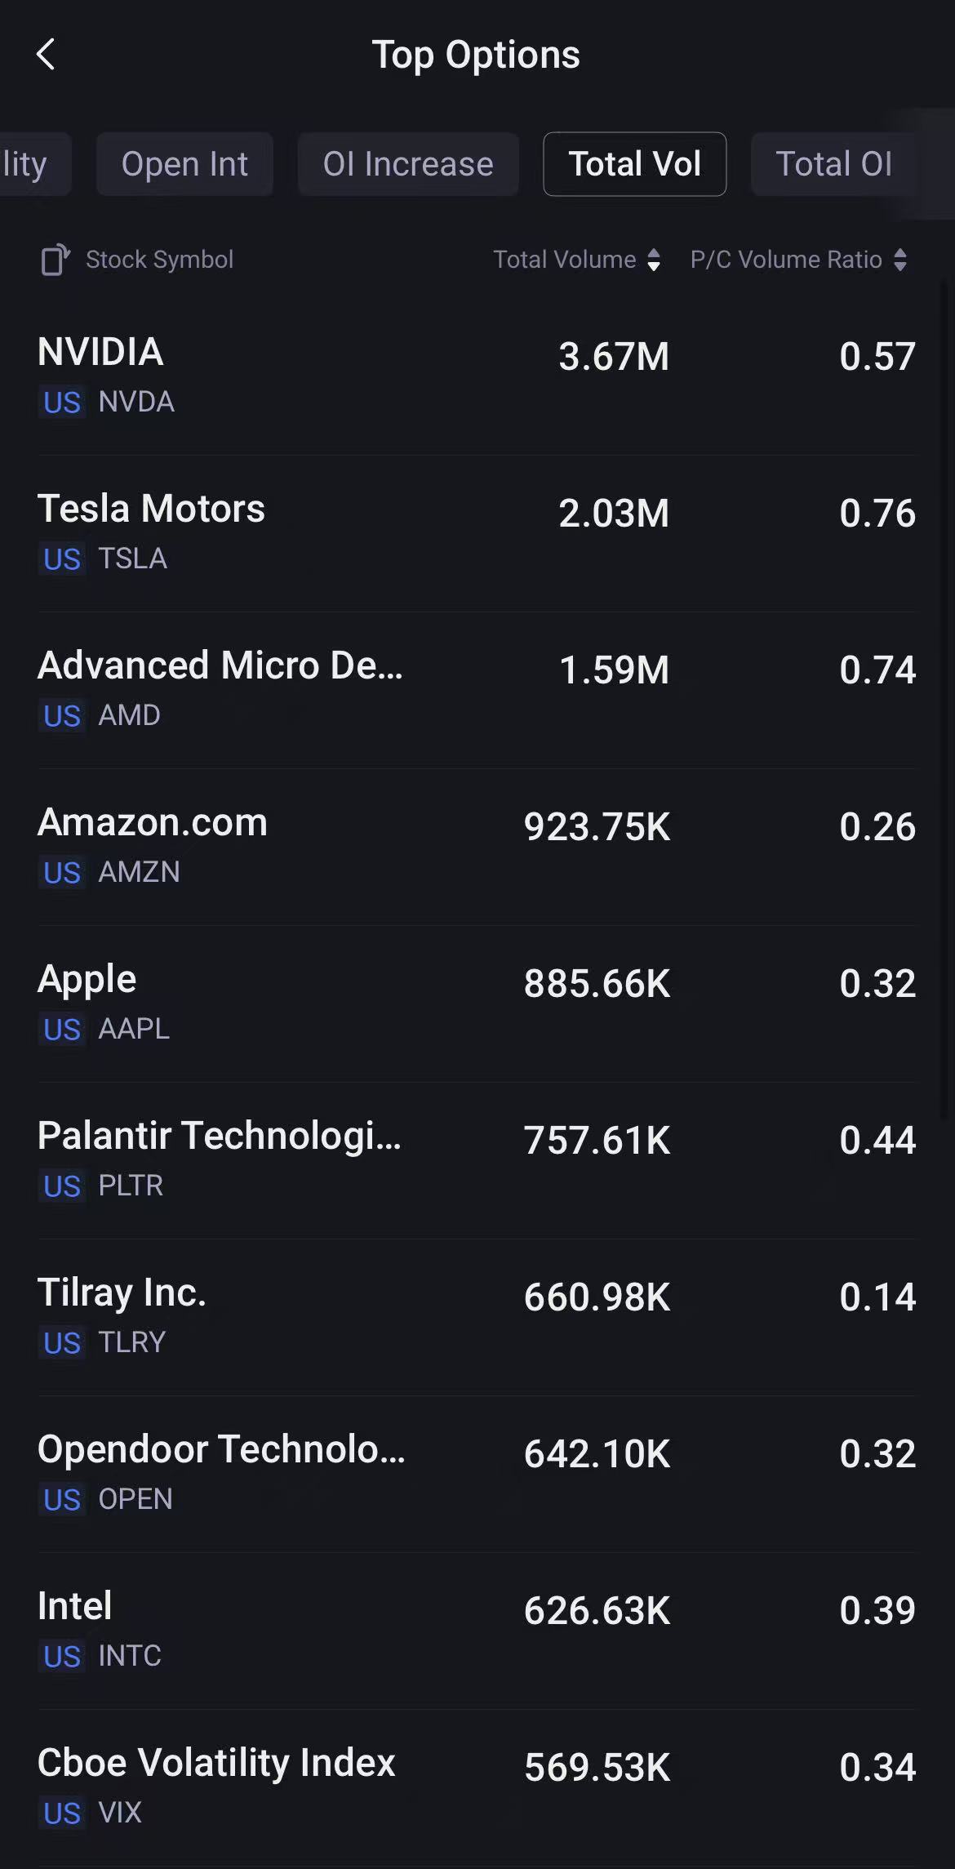Image resolution: width=955 pixels, height=1869 pixels.
Task: Sort by P/C Volume Ratio arrows
Action: 900,260
